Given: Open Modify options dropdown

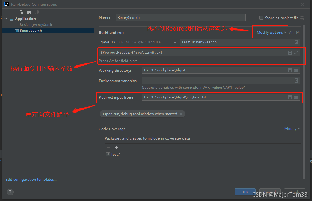Looking at the screenshot, I should pos(271,32).
